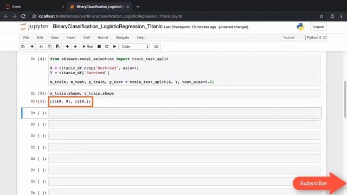Click the In [5]: cell prompt
Screen dimensions: 347x195
38,93
